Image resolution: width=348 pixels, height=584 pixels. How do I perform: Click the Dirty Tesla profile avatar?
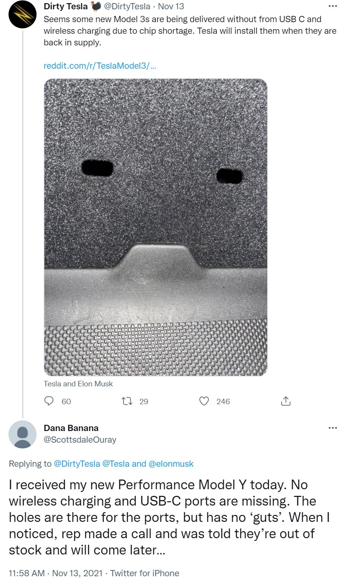pyautogui.click(x=23, y=15)
